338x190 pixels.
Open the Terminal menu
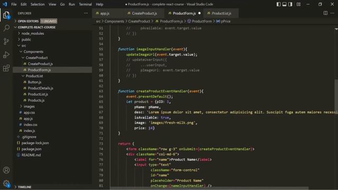[x=85, y=4]
